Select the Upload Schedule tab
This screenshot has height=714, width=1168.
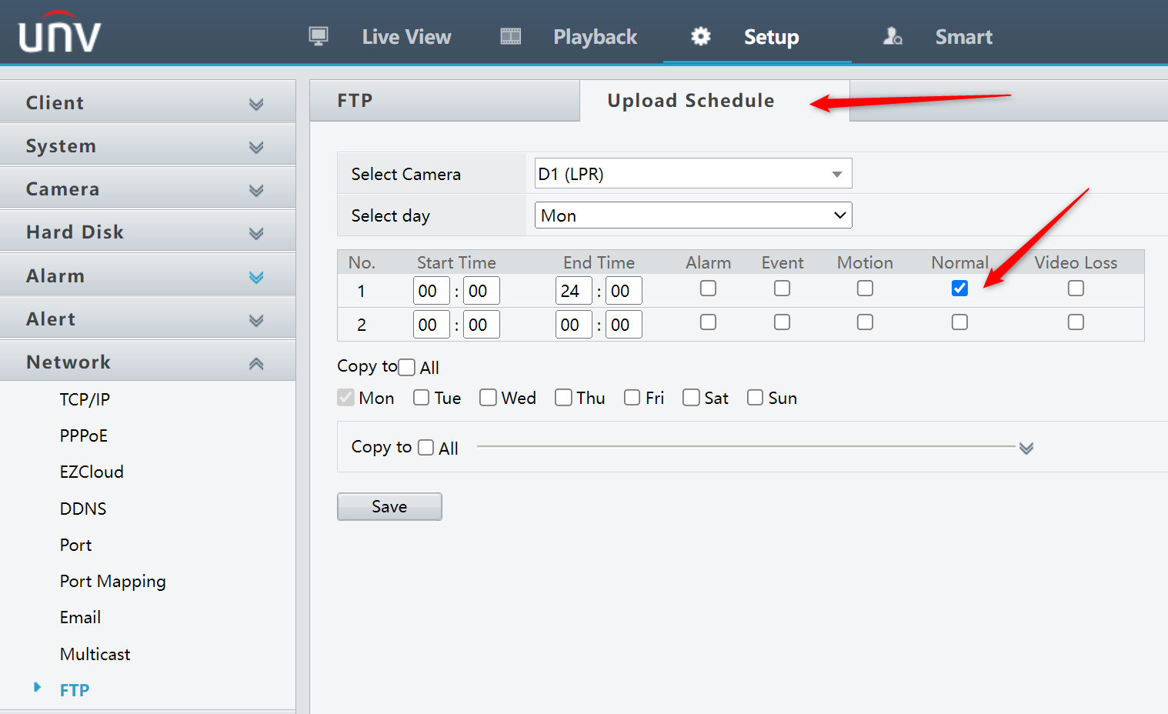(x=690, y=100)
